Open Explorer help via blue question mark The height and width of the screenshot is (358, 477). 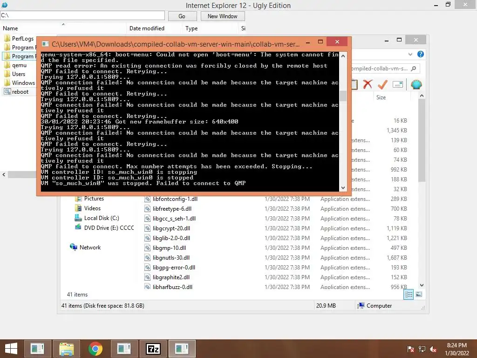[421, 54]
